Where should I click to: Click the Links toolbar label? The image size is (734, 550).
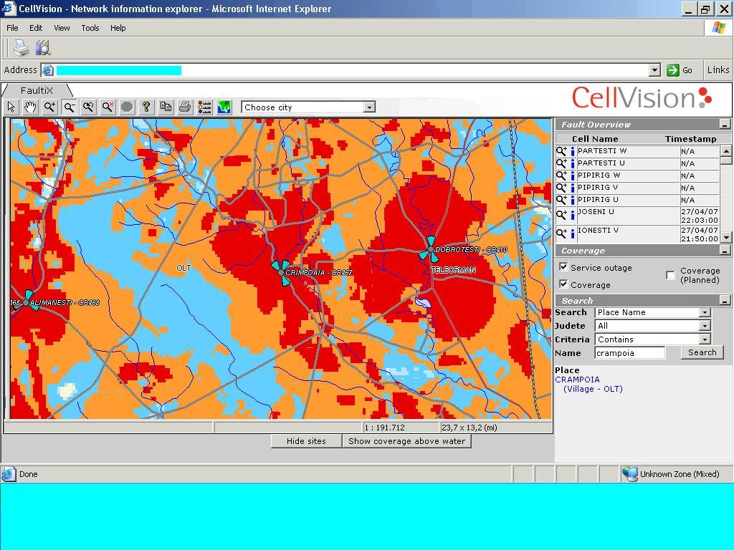[718, 70]
